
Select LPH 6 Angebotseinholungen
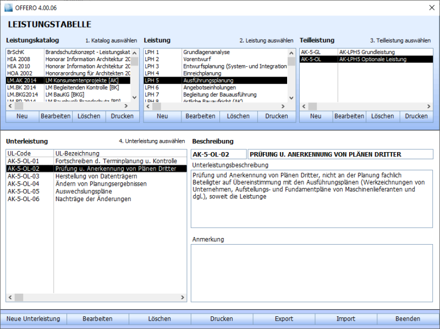(216, 88)
